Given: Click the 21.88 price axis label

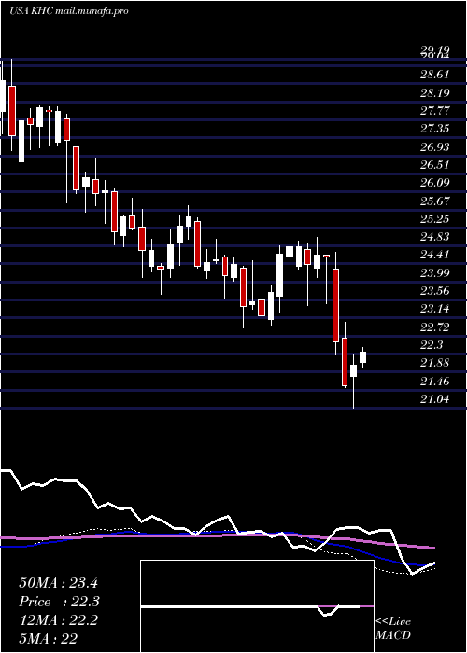Looking at the screenshot, I should (x=435, y=363).
